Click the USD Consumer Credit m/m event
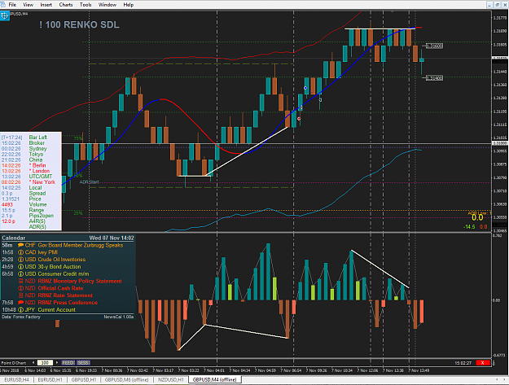 pos(68,273)
